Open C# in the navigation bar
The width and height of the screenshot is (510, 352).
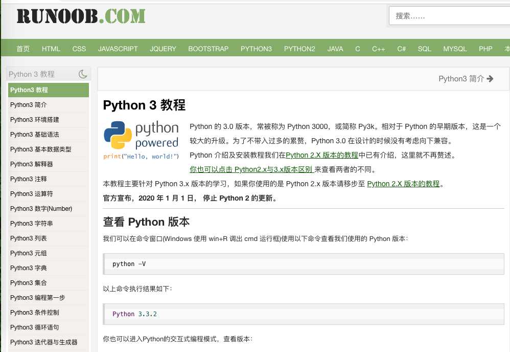pos(401,49)
